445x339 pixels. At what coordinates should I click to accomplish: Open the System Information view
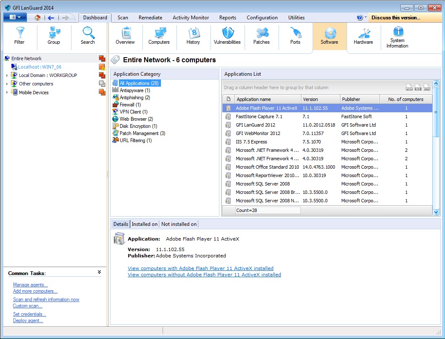(x=398, y=37)
